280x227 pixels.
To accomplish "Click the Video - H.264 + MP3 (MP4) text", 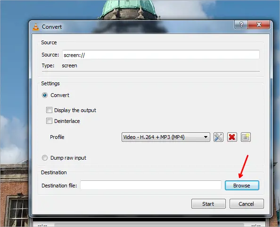I will tap(154, 137).
